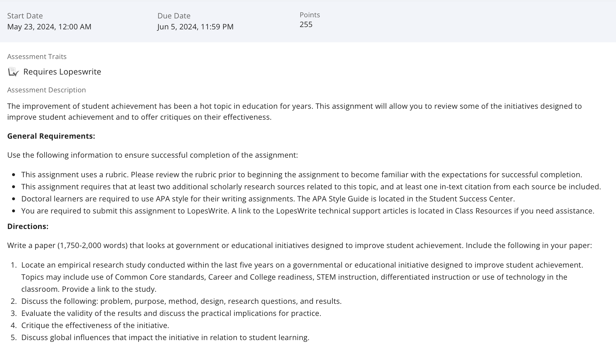Click the bullet about two scholarly research sources

[x=311, y=187]
